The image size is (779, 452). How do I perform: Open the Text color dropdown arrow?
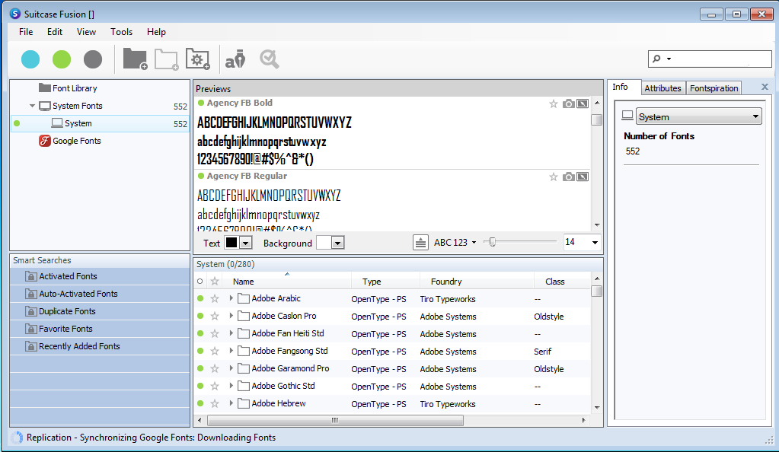245,243
